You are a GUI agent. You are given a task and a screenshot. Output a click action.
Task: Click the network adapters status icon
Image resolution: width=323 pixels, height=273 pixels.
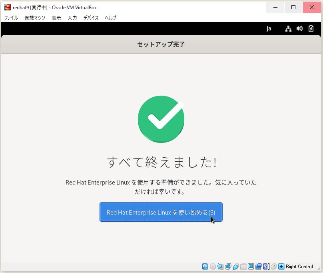click(x=228, y=267)
